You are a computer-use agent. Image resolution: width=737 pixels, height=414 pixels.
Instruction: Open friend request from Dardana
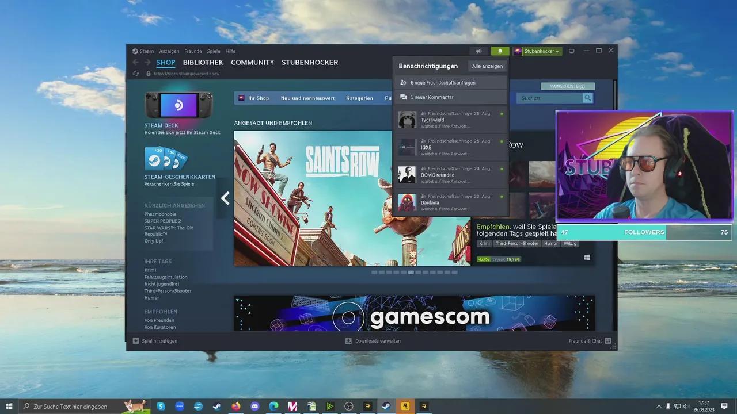450,202
